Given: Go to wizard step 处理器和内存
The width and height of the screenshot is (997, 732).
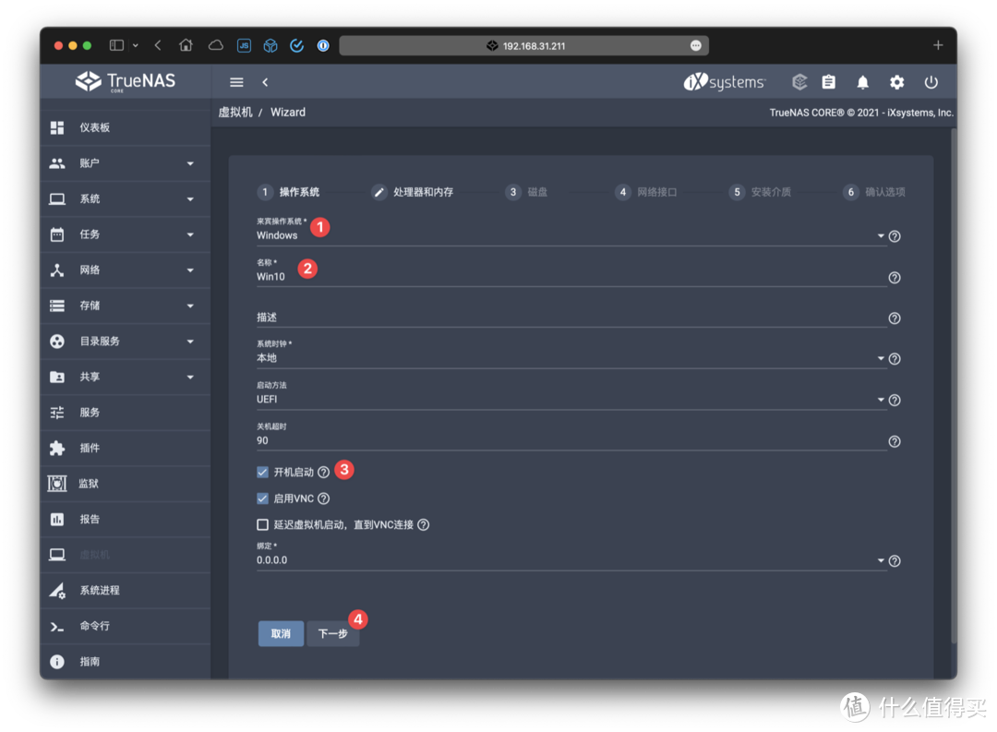Looking at the screenshot, I should point(413,192).
